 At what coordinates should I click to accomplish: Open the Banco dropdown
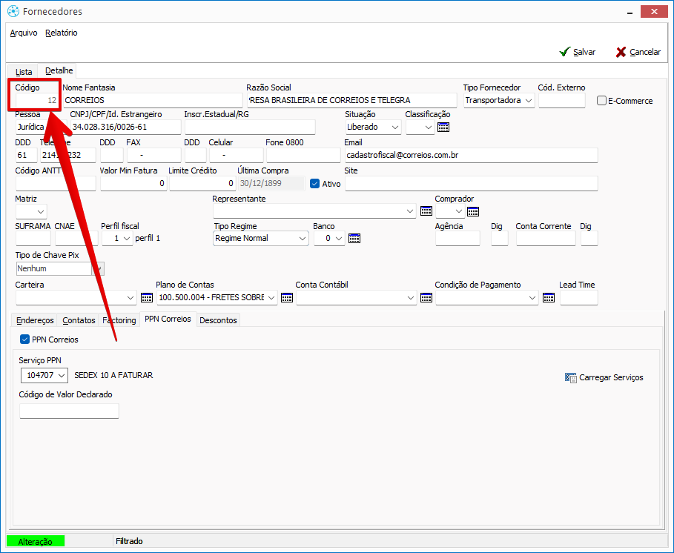(339, 239)
